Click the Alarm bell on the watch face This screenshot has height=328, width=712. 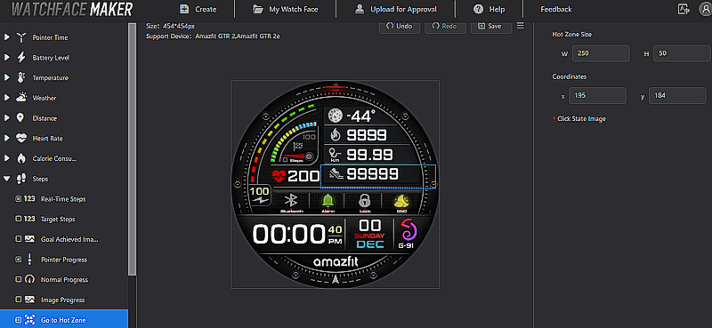(328, 201)
